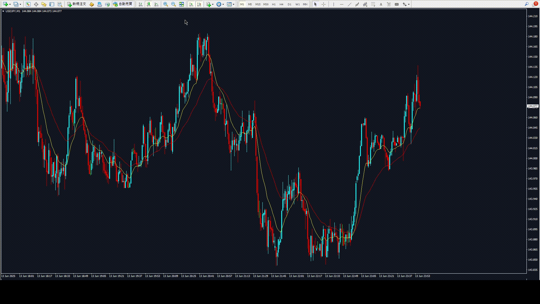Screen dimensions: 540x304
Task: Click the 新規注文 new order button
Action: pos(76,4)
